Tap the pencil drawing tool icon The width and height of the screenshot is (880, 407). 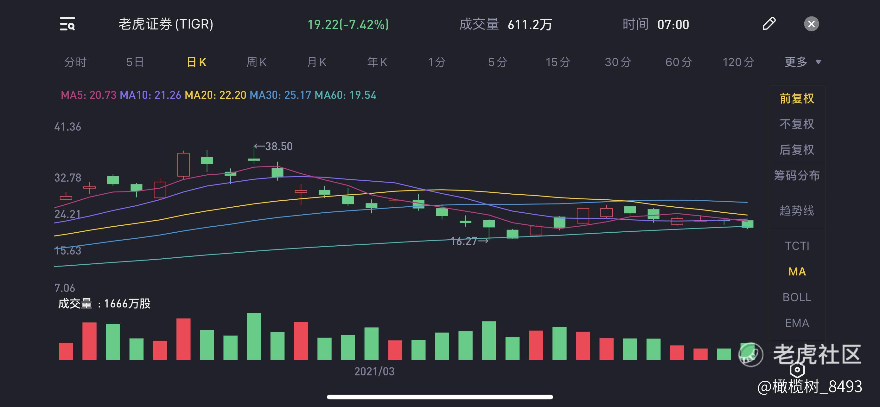769,24
